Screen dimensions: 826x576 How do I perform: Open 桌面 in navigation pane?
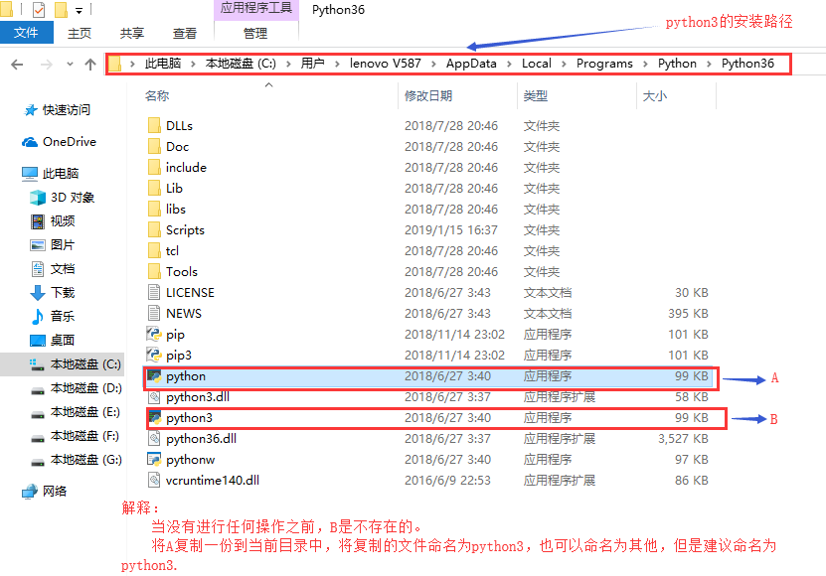52,340
